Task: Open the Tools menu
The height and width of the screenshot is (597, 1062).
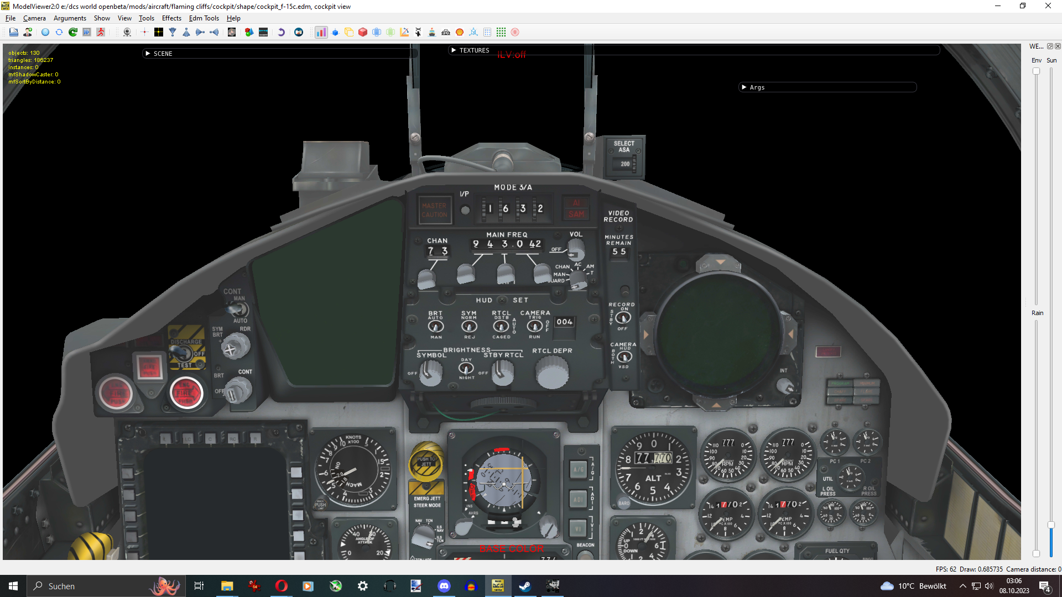Action: pyautogui.click(x=147, y=18)
